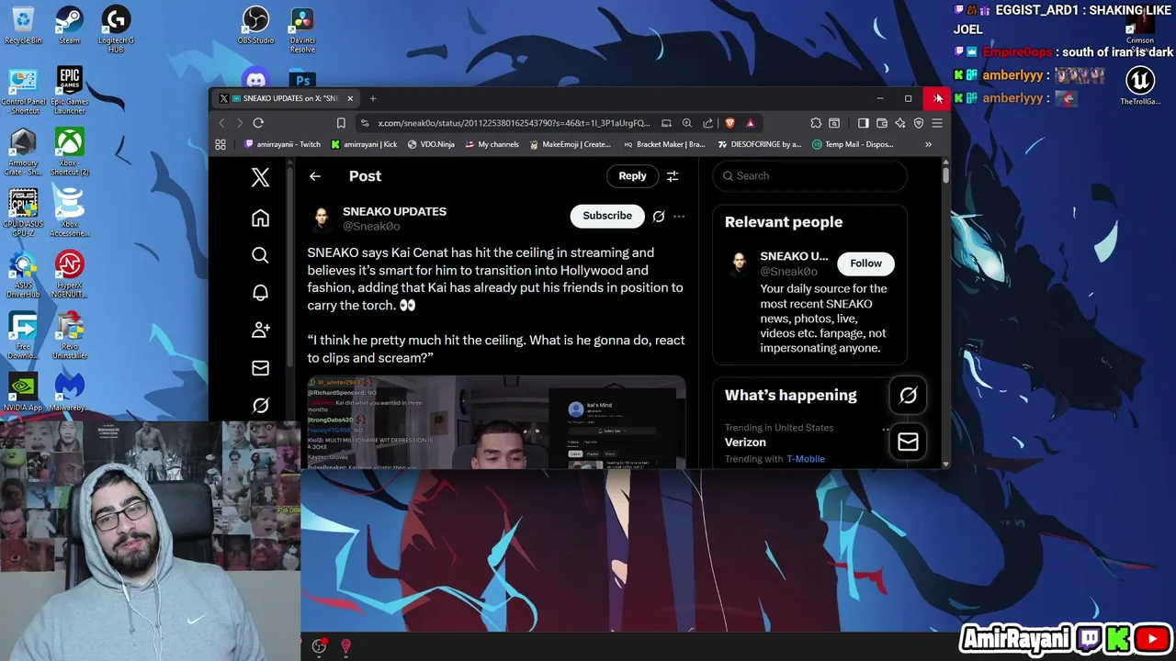Open a new browser tab
The height and width of the screenshot is (661, 1176).
tap(372, 98)
